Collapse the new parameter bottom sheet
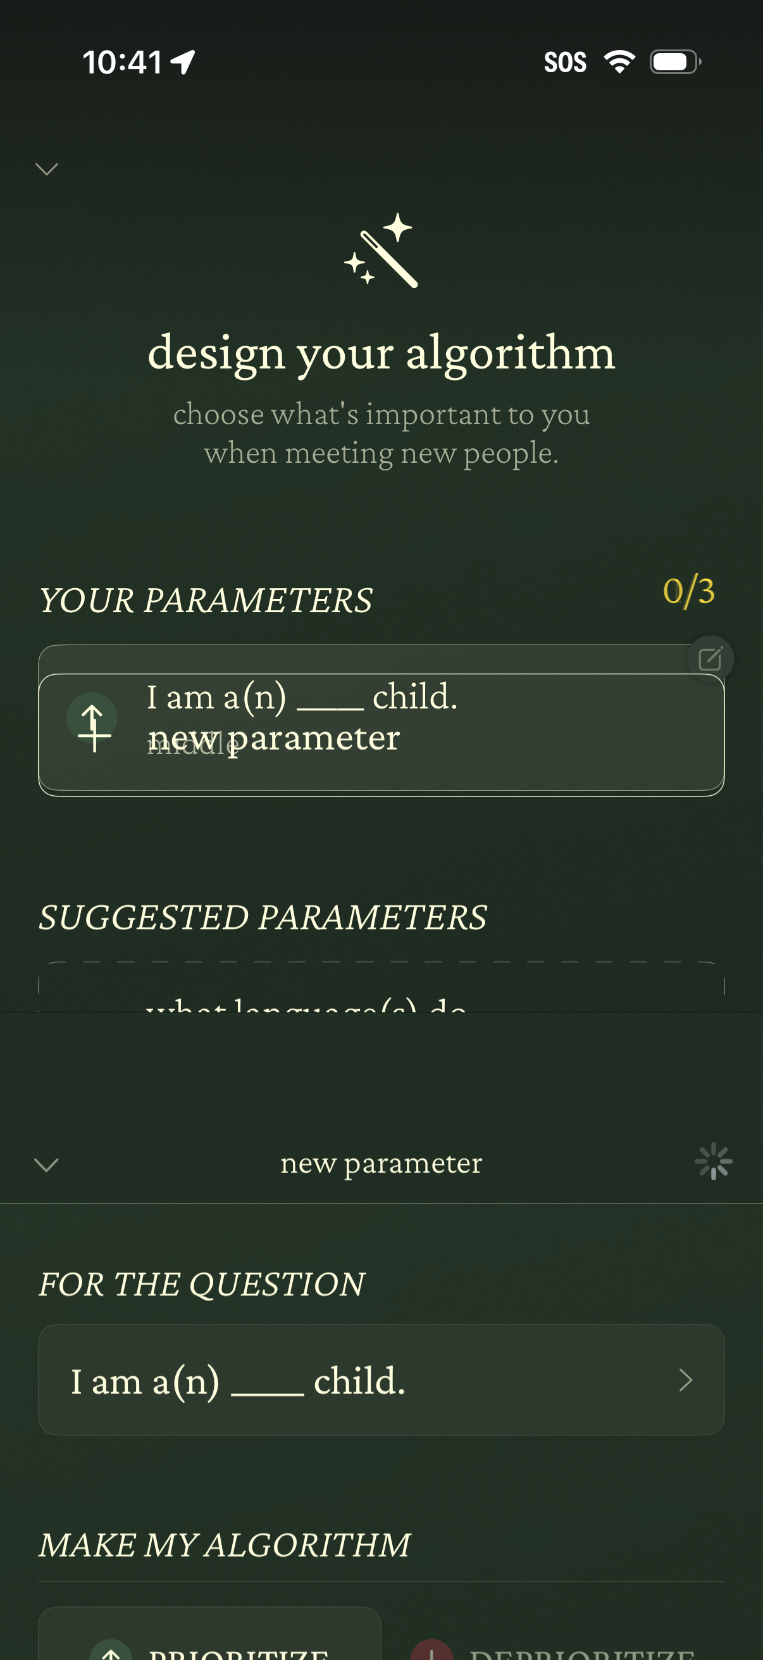Viewport: 763px width, 1660px height. coord(46,1164)
